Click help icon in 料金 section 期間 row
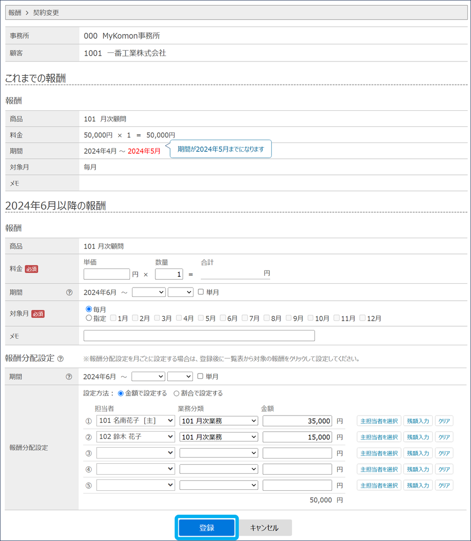Viewport: 471px width, 541px height. (69, 292)
